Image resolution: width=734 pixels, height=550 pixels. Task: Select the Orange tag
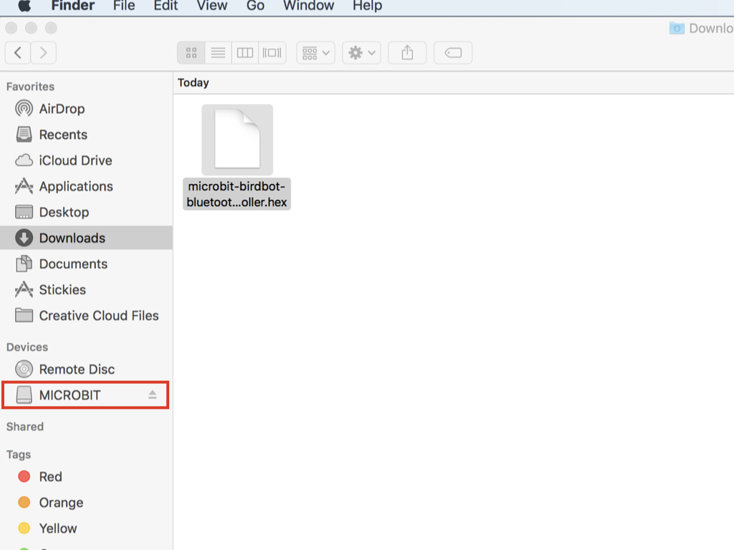tap(87, 502)
